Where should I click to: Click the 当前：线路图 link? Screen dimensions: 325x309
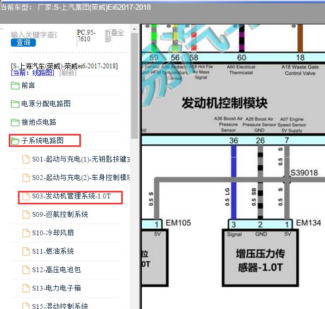click(33, 73)
